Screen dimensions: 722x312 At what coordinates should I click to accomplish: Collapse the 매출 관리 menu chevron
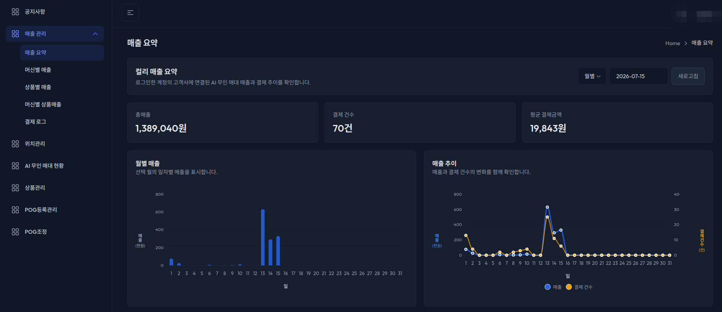(x=95, y=34)
